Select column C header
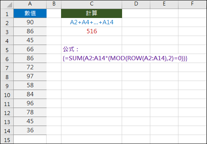207x144 pixels. [x=92, y=4]
